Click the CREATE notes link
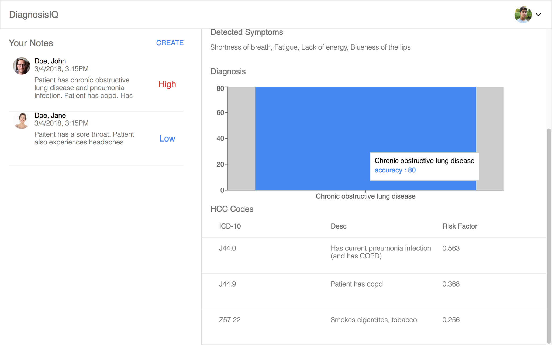The height and width of the screenshot is (345, 552). (x=170, y=43)
